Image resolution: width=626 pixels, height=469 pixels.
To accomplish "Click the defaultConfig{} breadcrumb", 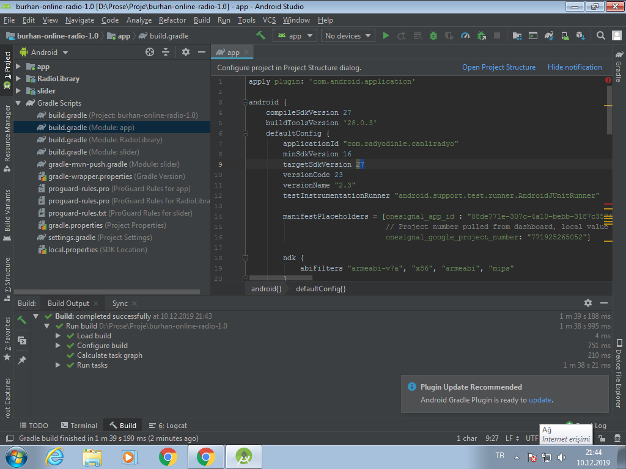I will pos(320,289).
